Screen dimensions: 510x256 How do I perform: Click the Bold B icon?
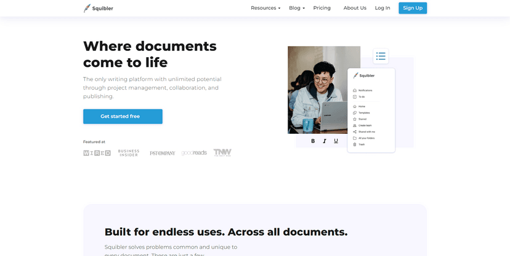point(313,141)
